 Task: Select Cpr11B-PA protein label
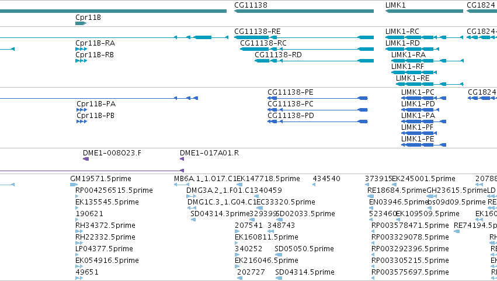point(96,104)
